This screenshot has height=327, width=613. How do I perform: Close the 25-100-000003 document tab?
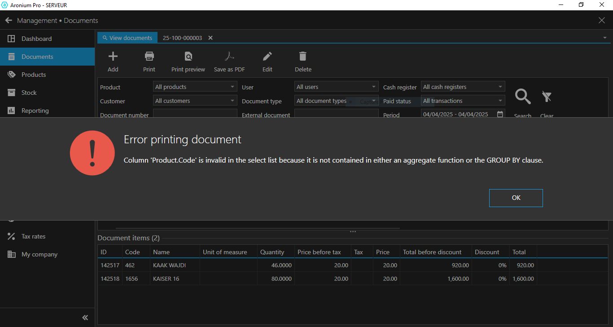[x=210, y=38]
